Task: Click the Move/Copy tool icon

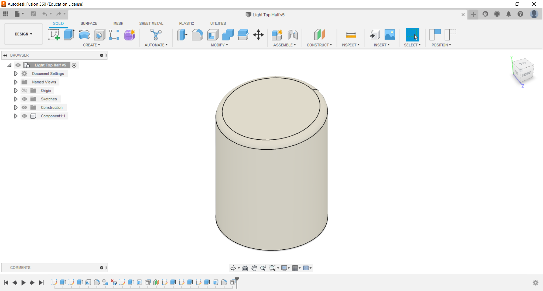Action: (x=258, y=35)
